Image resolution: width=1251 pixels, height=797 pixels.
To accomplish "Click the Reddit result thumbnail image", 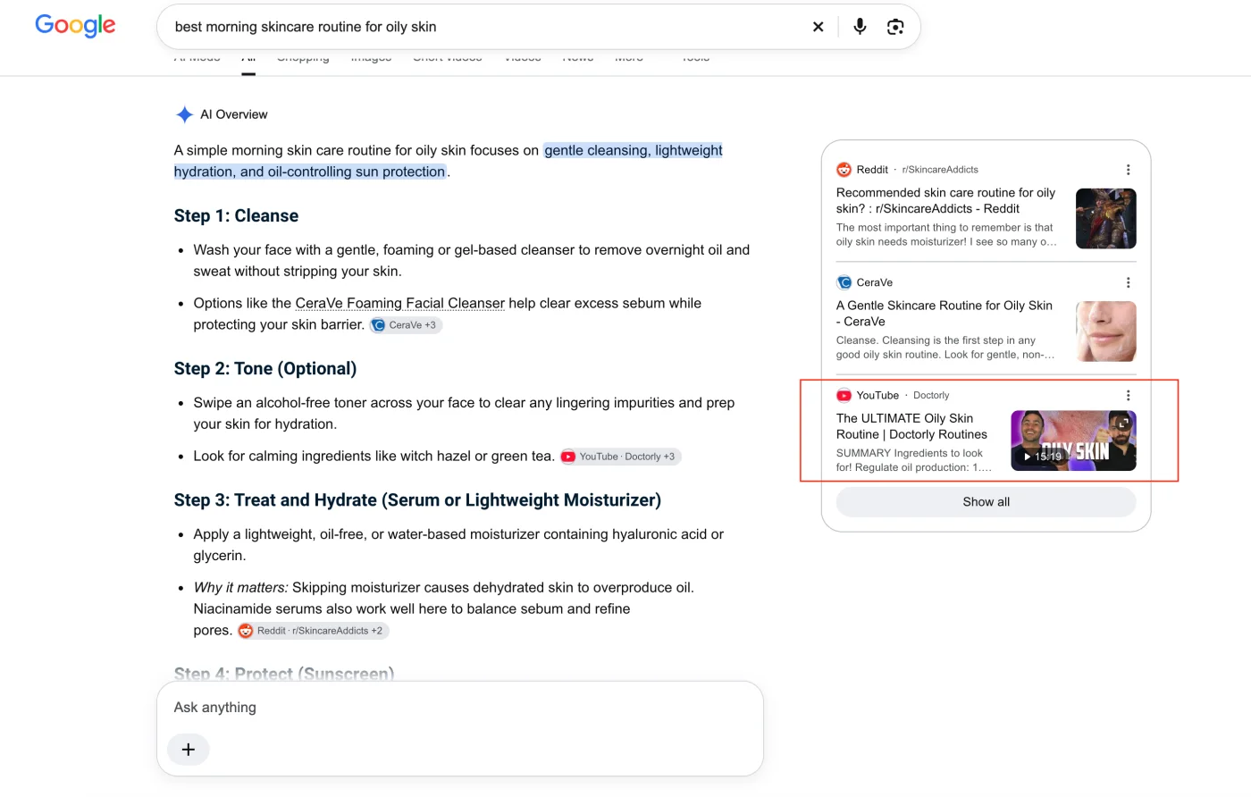I will 1105,218.
